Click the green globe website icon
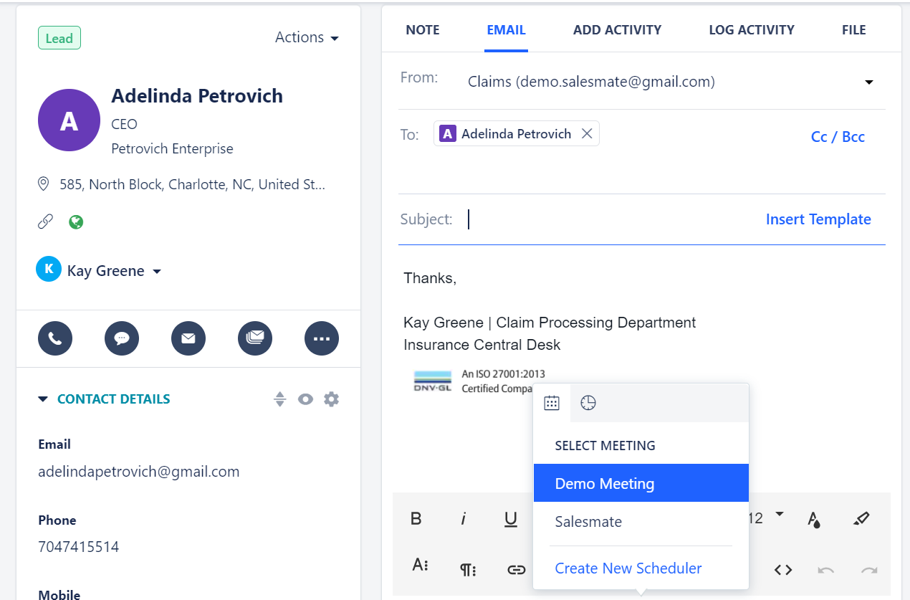The image size is (910, 600). 76,222
